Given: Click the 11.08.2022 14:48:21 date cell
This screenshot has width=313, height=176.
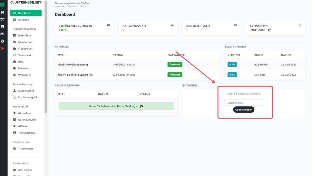Looking at the screenshot, I should [x=124, y=64].
